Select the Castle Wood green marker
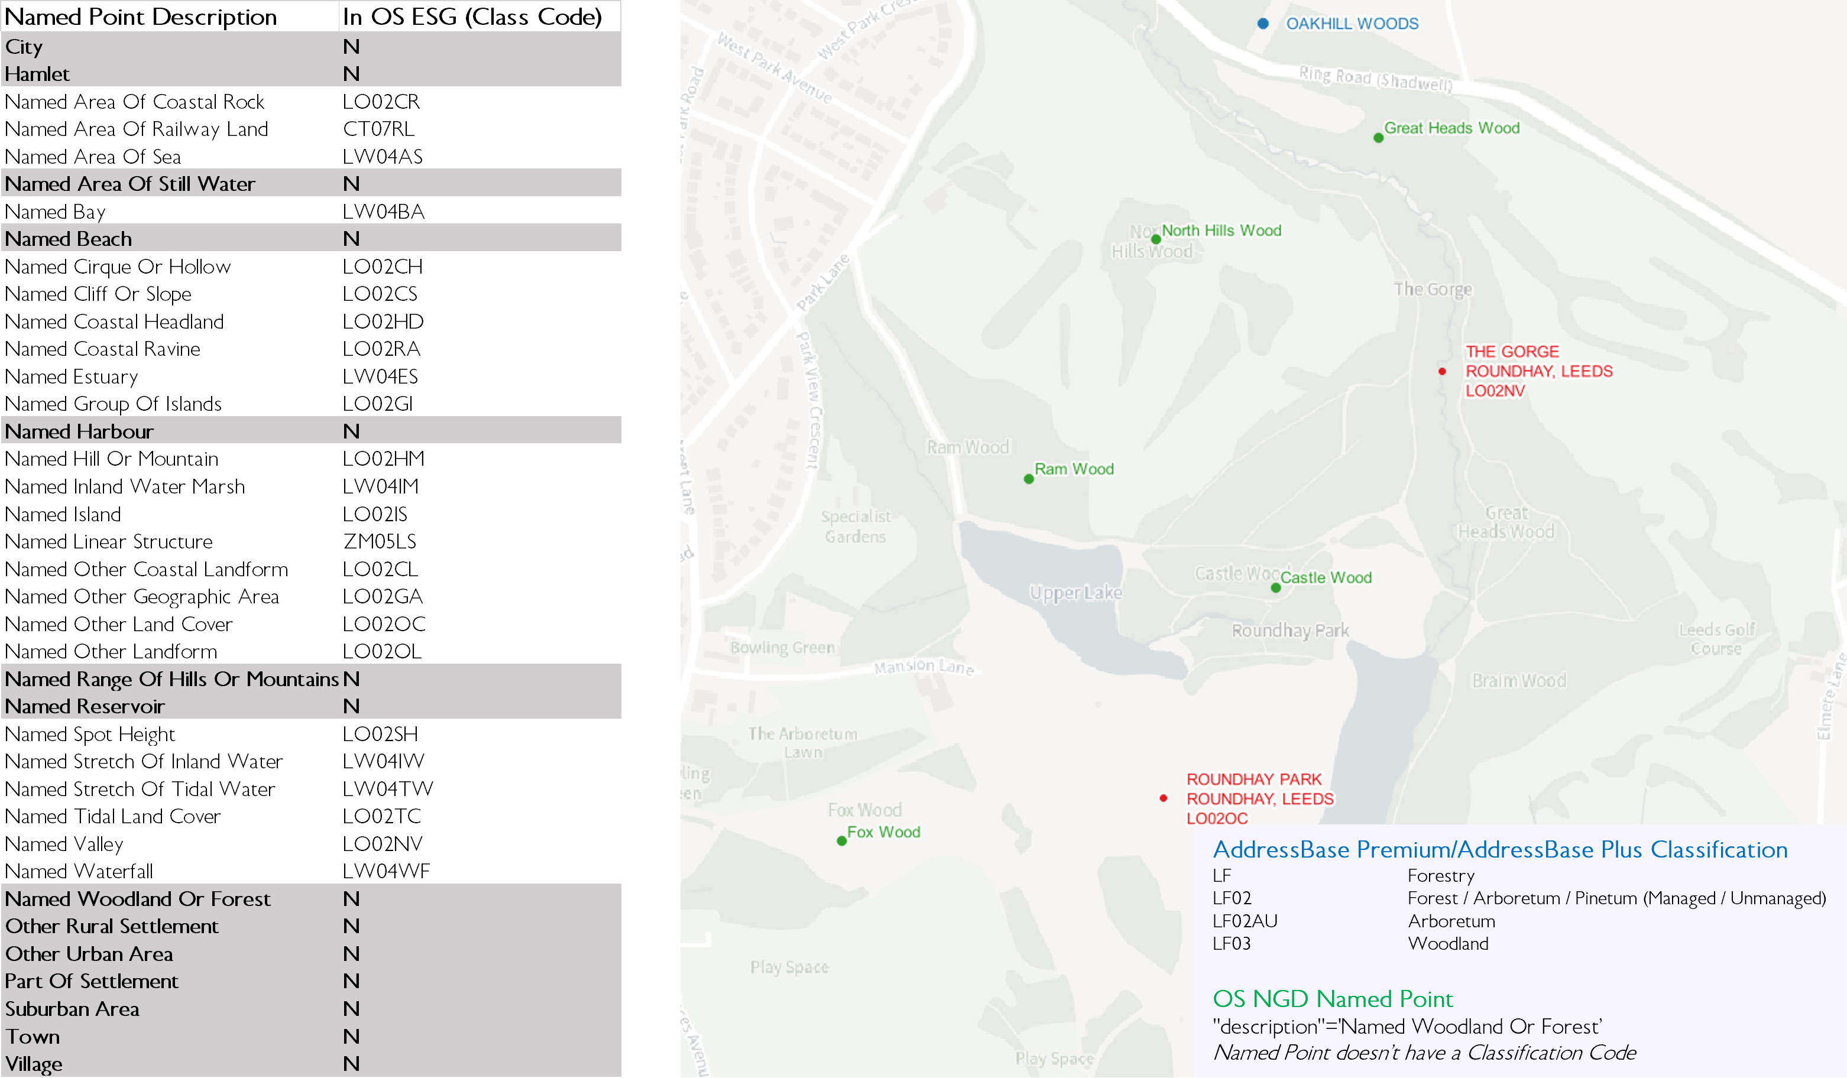Image resolution: width=1847 pixels, height=1078 pixels. [x=1276, y=586]
